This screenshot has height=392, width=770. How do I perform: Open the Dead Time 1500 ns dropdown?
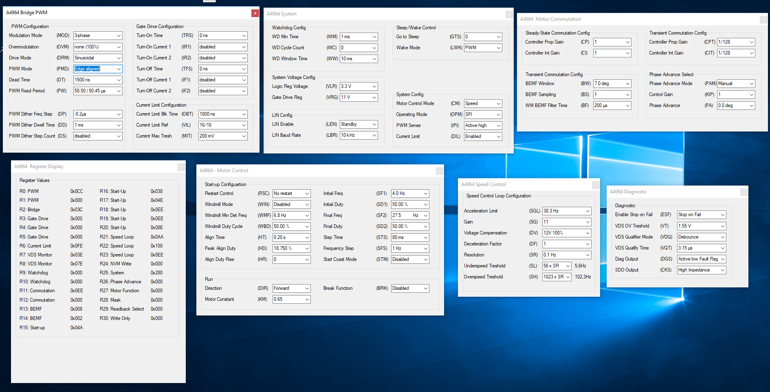(x=98, y=80)
